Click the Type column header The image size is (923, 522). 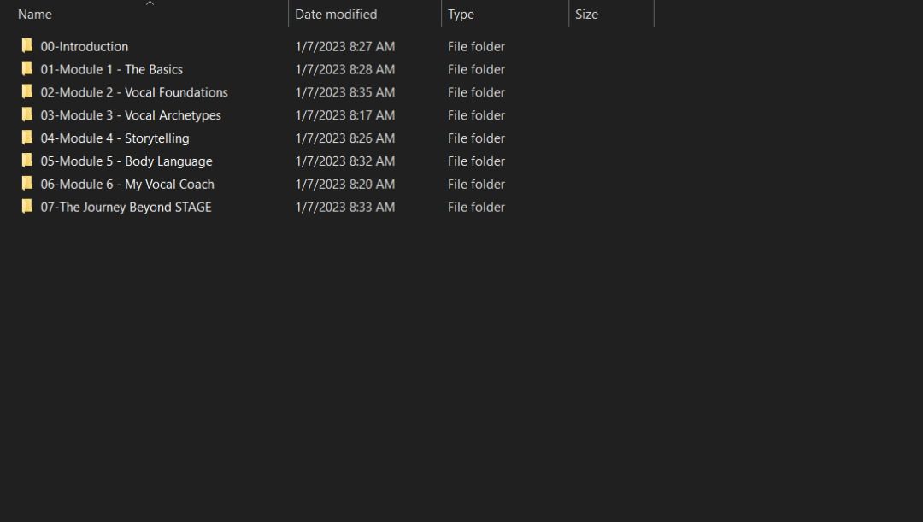[x=461, y=15]
